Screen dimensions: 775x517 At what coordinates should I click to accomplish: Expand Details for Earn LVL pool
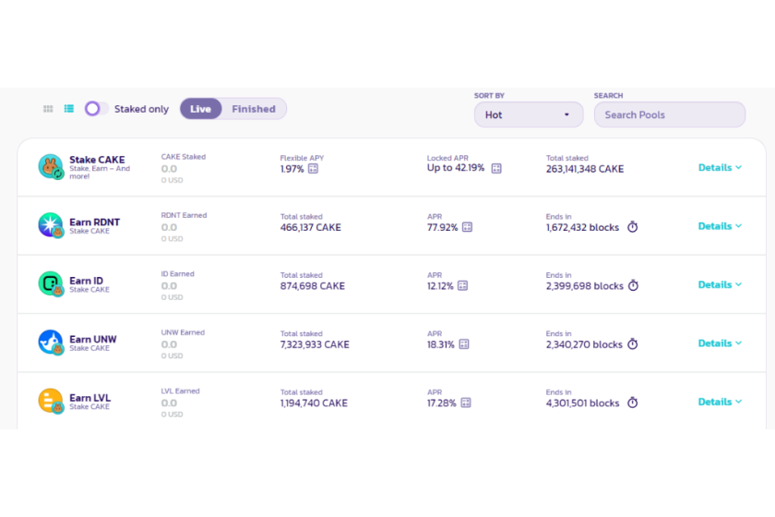720,402
